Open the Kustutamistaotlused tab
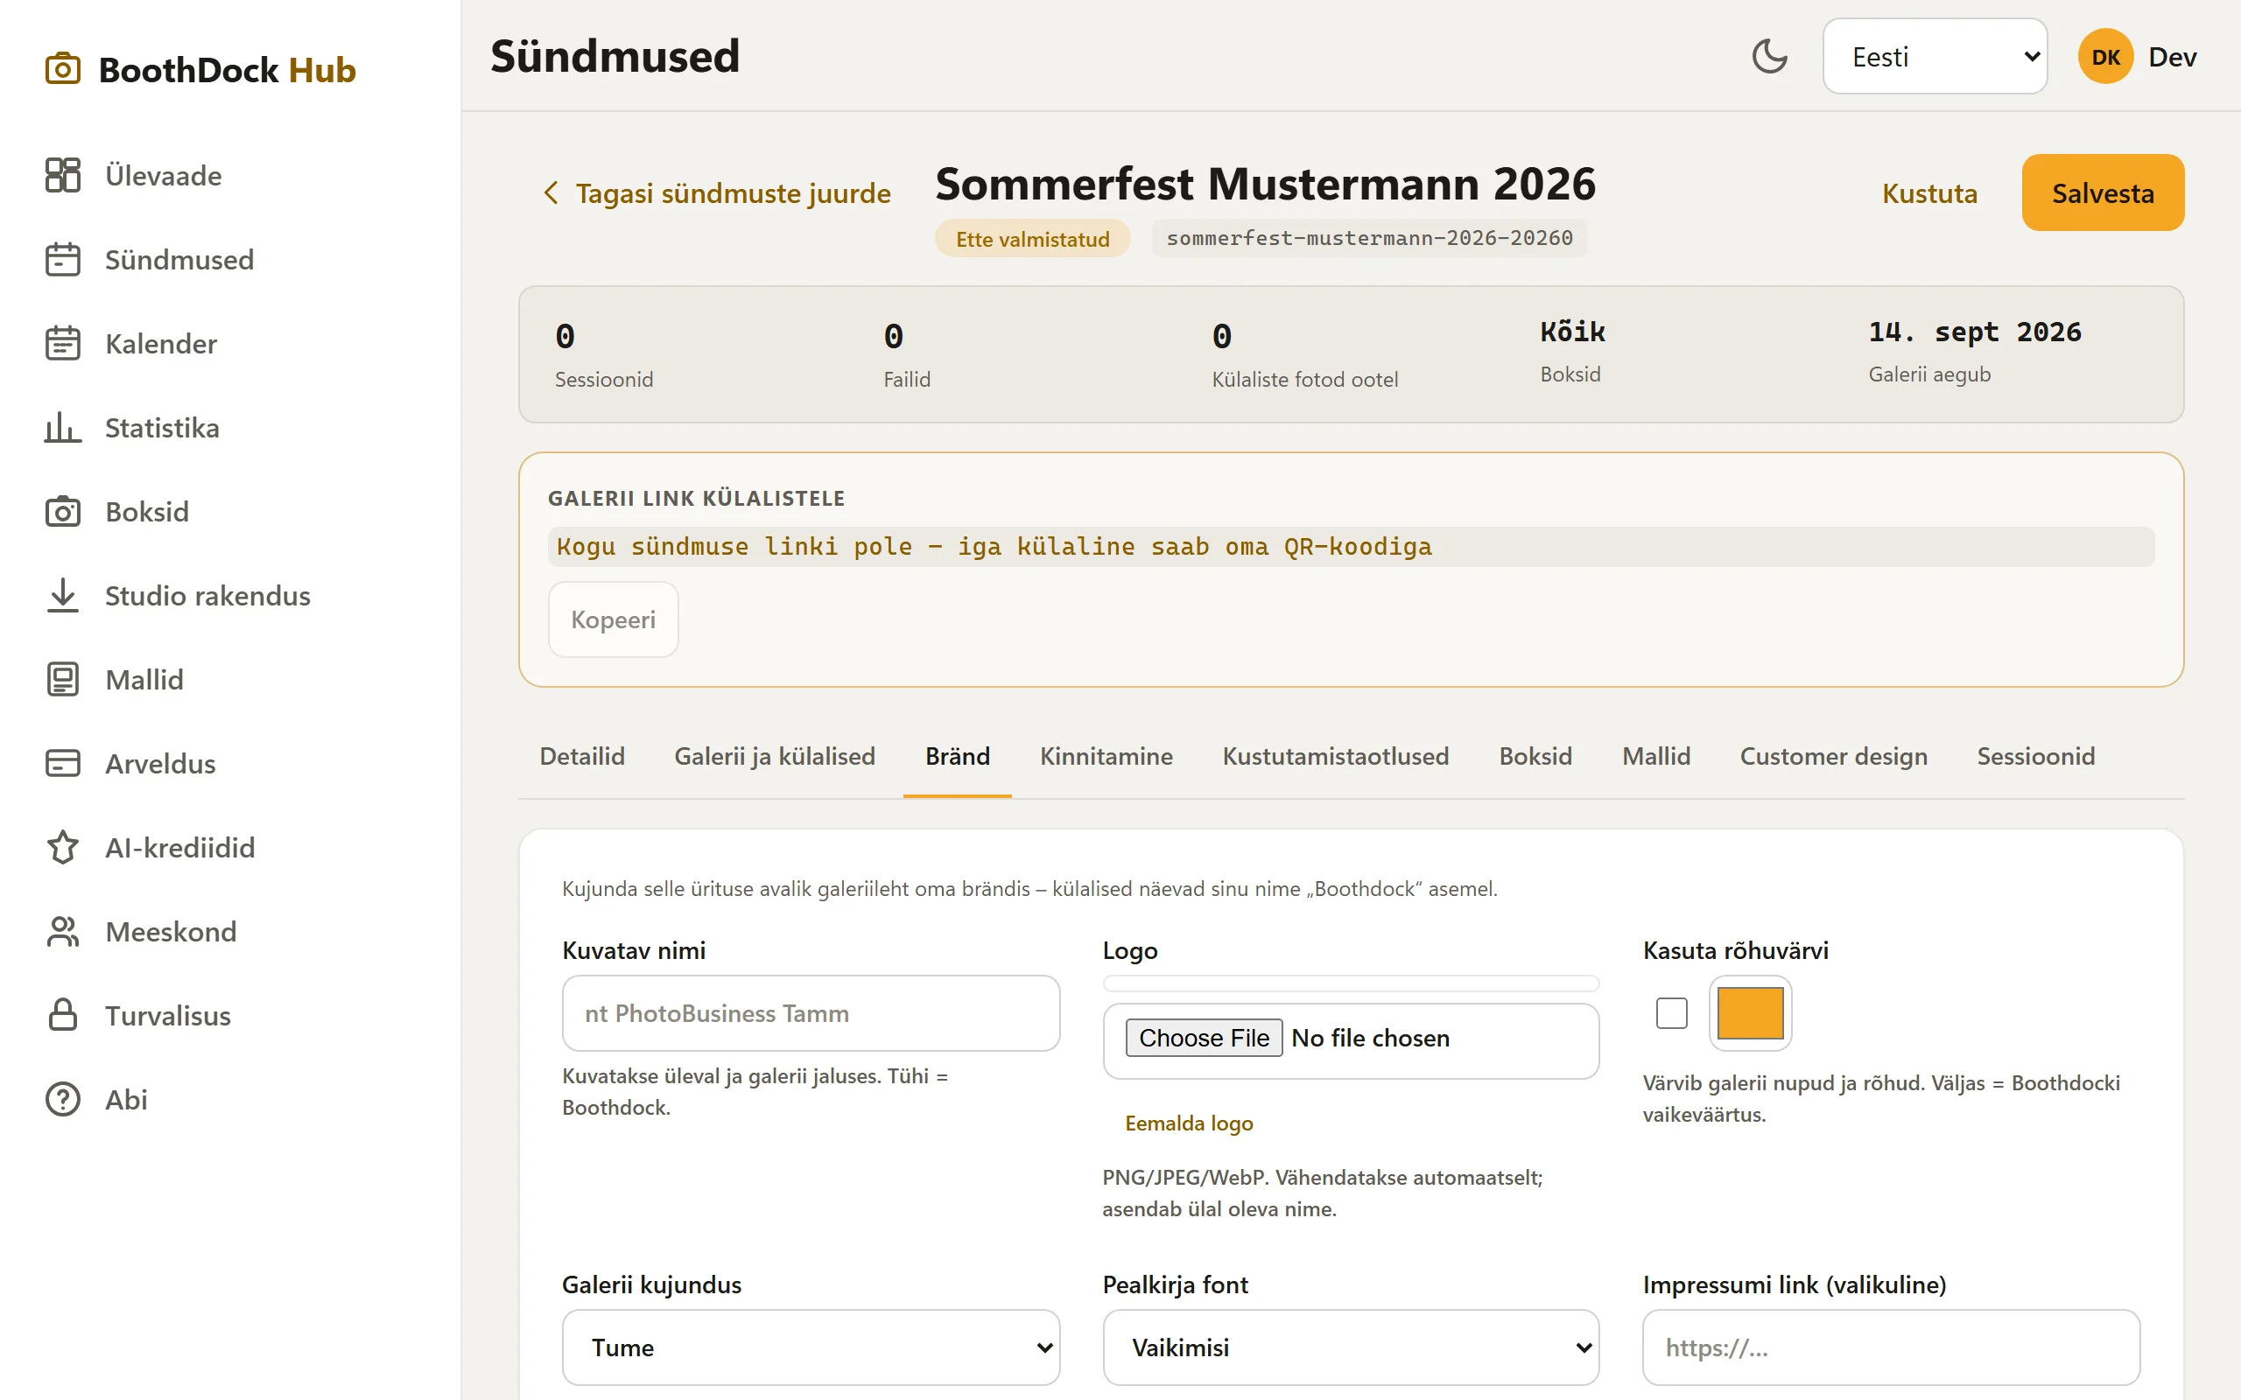 pos(1335,757)
